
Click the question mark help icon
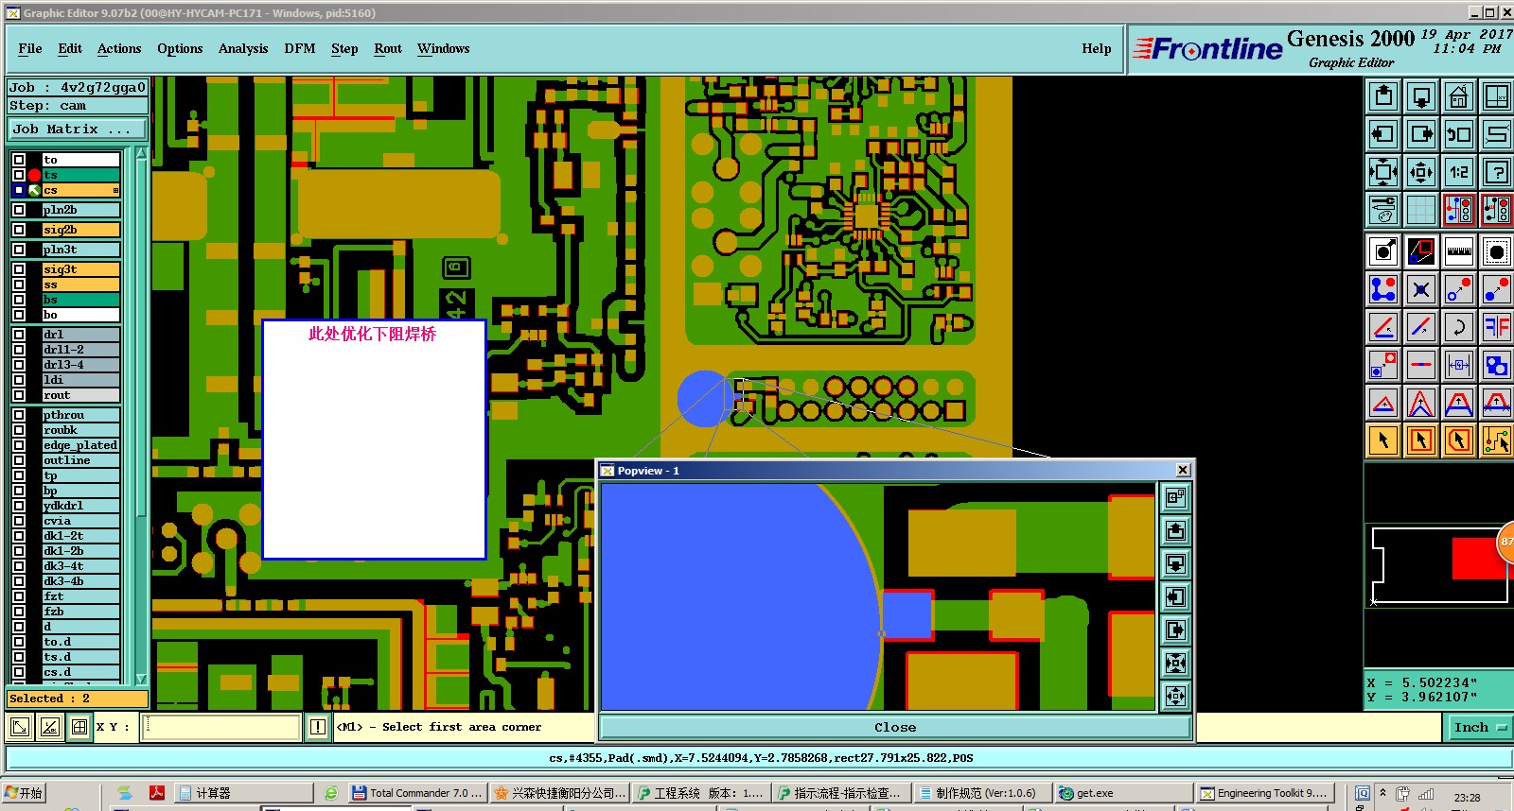1497,172
